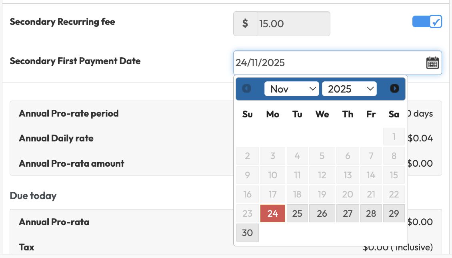The height and width of the screenshot is (258, 452).
Task: Go to next month arrow
Action: point(394,89)
